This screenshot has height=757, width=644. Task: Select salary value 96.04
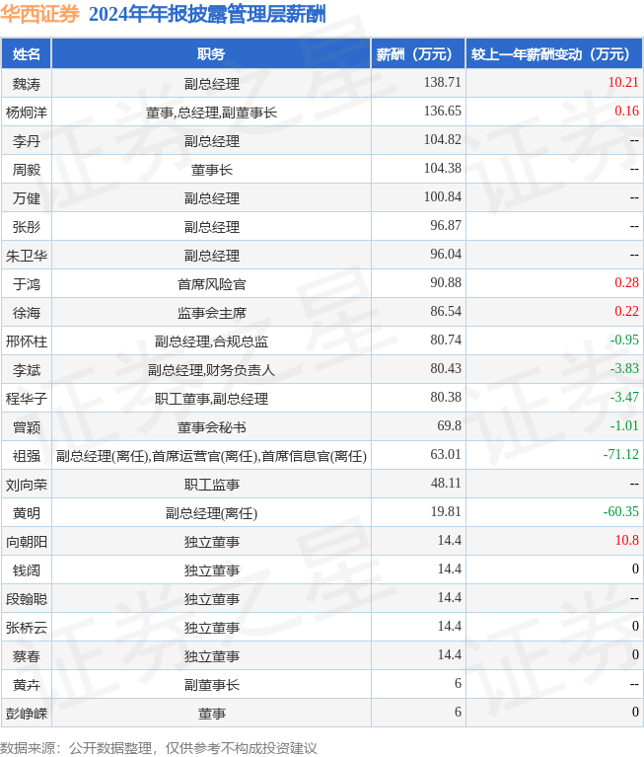[446, 254]
